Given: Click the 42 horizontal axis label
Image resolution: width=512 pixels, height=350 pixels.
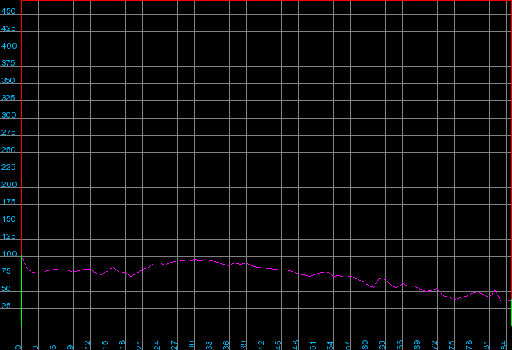Looking at the screenshot, I should coord(261,345).
